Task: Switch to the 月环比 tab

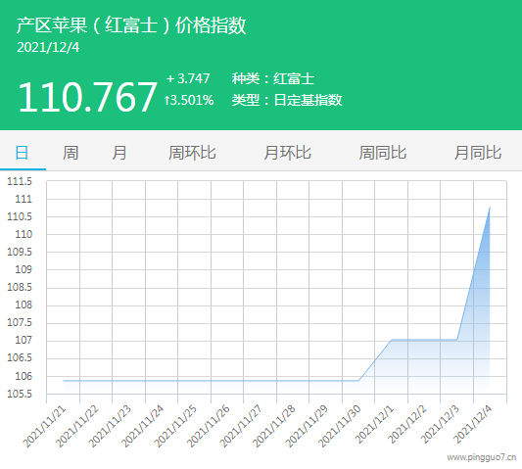Action: [287, 153]
